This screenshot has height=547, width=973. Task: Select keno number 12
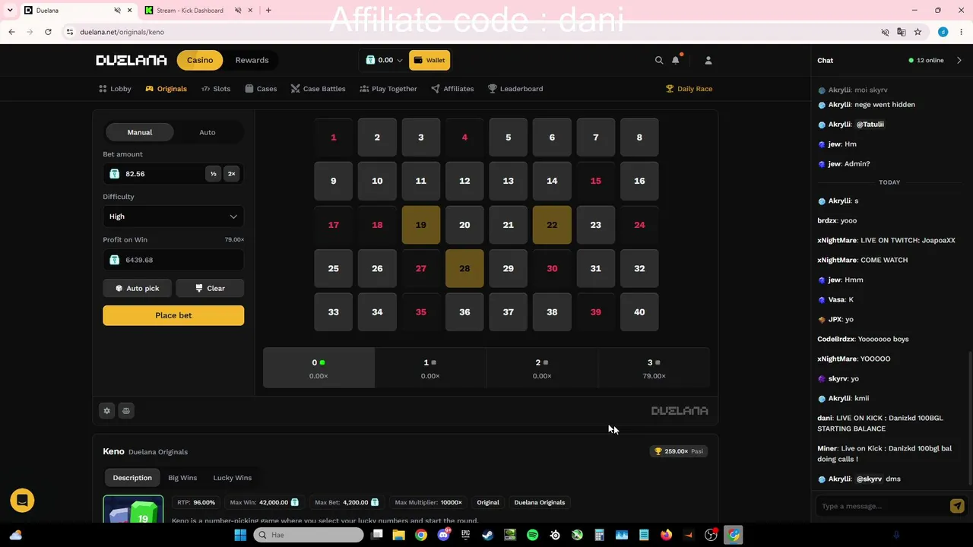[464, 181]
